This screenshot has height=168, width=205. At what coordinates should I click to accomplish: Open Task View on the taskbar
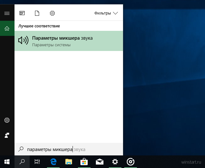click(x=37, y=162)
